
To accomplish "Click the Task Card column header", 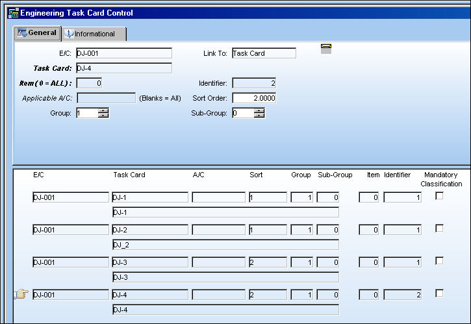I will coord(129,175).
